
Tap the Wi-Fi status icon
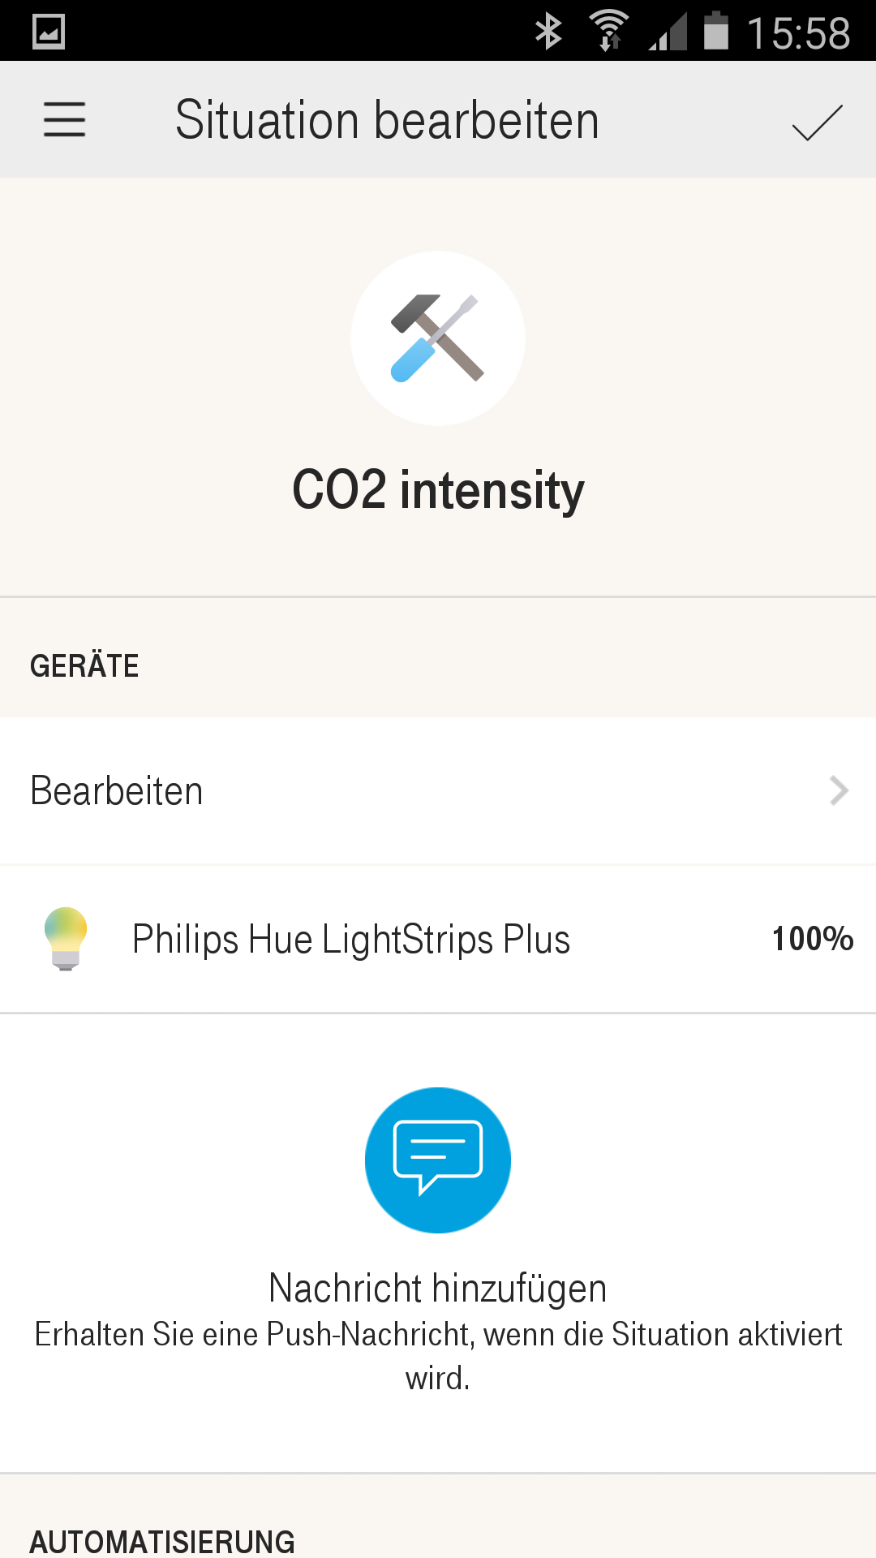pyautogui.click(x=609, y=32)
